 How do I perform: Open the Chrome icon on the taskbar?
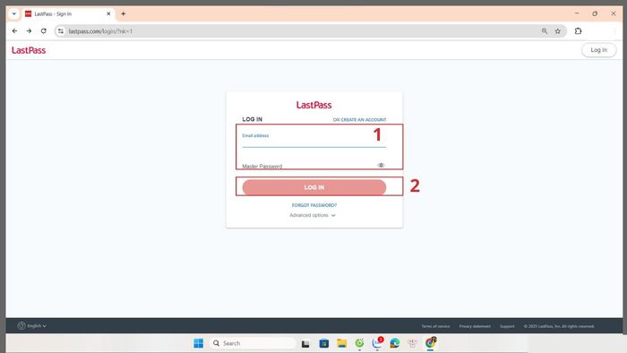(431, 342)
